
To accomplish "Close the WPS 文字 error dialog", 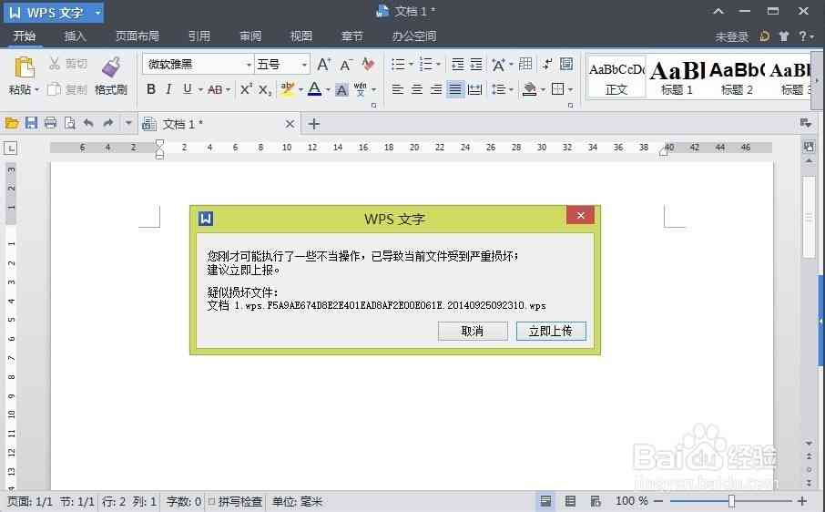I will [x=580, y=215].
